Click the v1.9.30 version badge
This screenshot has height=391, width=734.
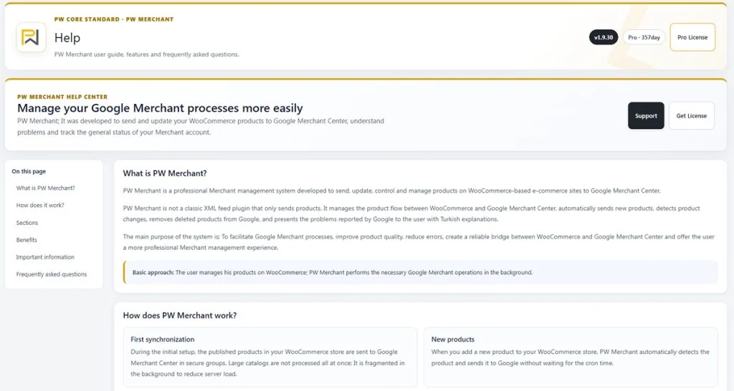click(x=604, y=37)
